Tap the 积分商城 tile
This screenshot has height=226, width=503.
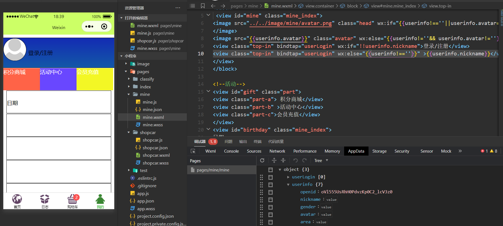click(x=22, y=79)
